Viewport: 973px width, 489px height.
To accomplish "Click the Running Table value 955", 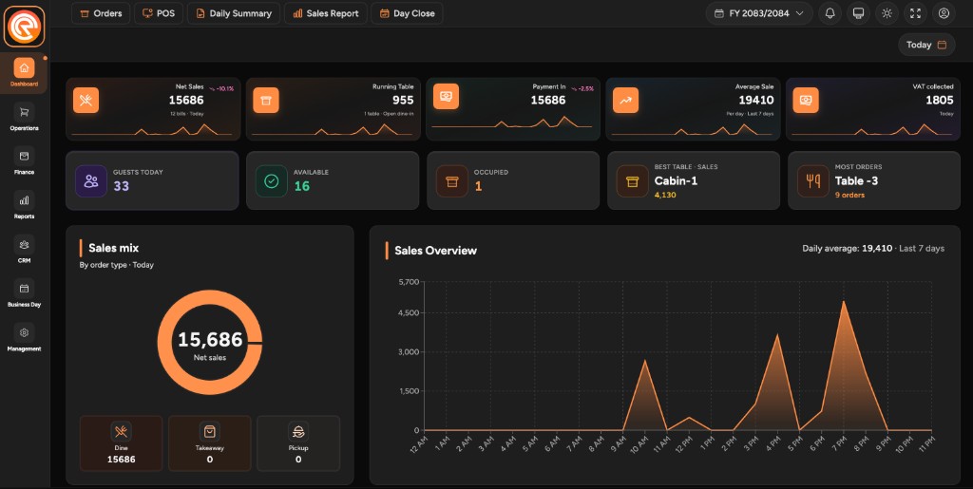I will tap(403, 100).
